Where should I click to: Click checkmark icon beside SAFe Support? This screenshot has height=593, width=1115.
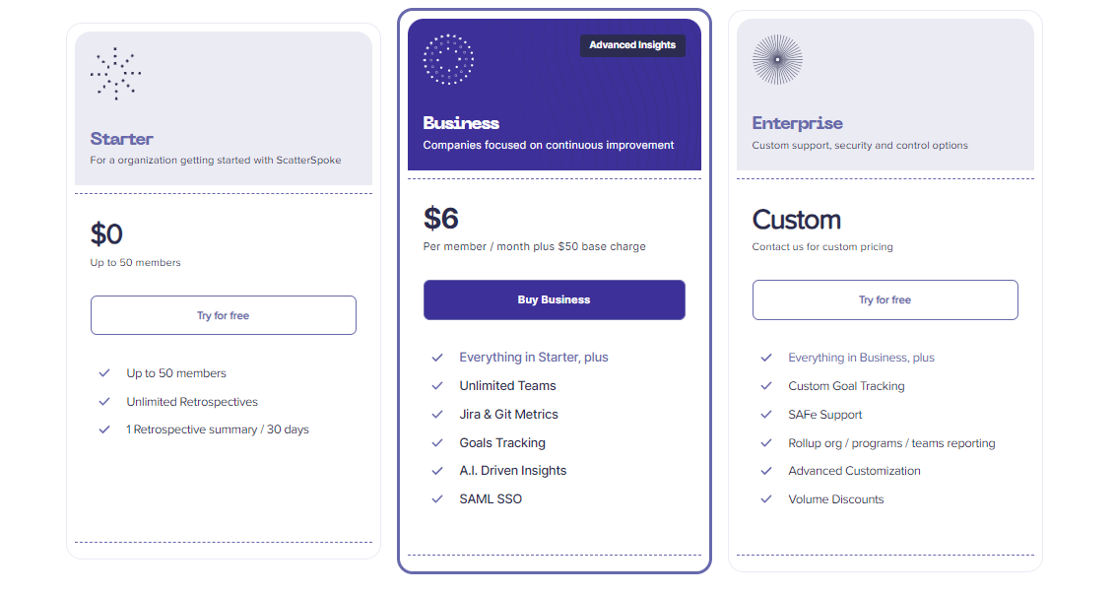pyautogui.click(x=765, y=415)
